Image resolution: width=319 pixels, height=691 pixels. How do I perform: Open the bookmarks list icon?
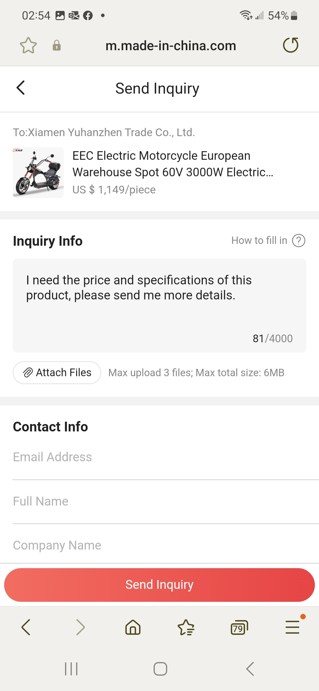click(186, 627)
